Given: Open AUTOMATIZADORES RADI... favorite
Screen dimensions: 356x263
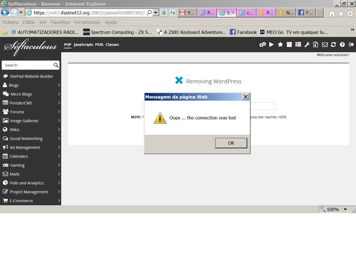Looking at the screenshot, I should point(45,32).
